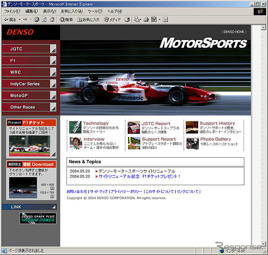Image resolution: width=268 pixels, height=255 pixels.
Task: Open the Present F1チケット banner
Action: click(31, 123)
